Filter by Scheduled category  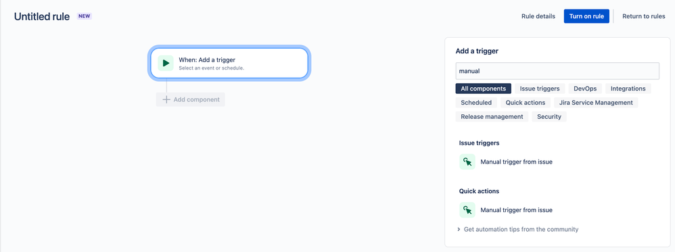[x=476, y=103]
